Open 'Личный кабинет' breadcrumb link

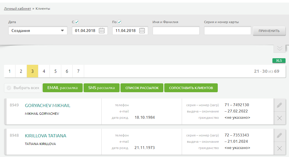[x=17, y=9]
